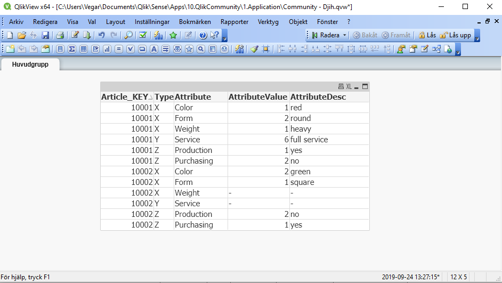Click the '12 X 5' status bar entry
Screen dimensions: 502x283
coord(458,277)
